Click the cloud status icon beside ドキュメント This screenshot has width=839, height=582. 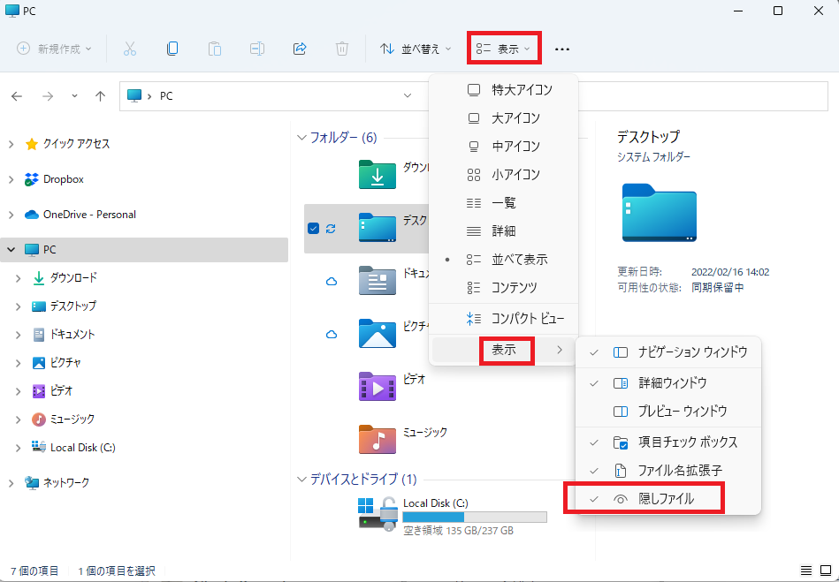point(332,282)
